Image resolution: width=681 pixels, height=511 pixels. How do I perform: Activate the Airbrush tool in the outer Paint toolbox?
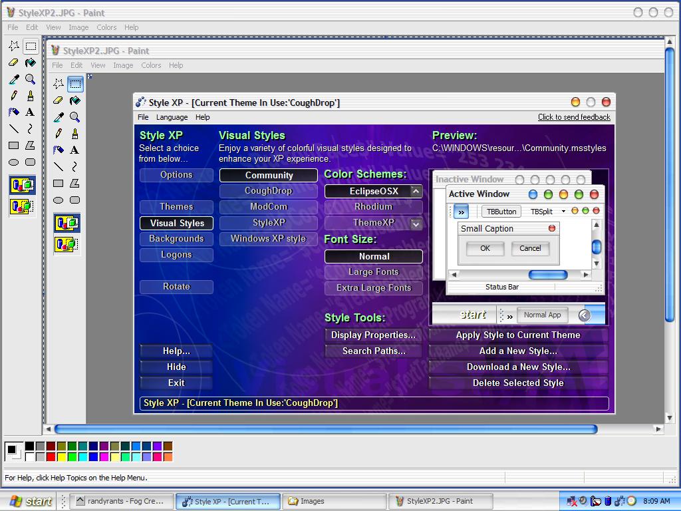point(14,112)
